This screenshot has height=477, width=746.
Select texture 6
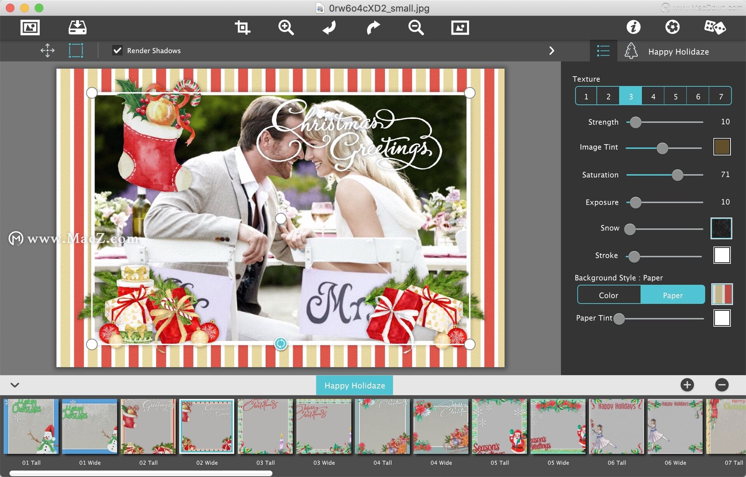click(698, 96)
